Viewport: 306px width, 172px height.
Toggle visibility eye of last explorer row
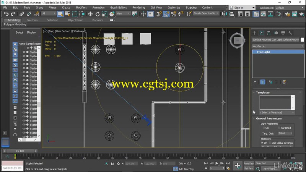24,136
